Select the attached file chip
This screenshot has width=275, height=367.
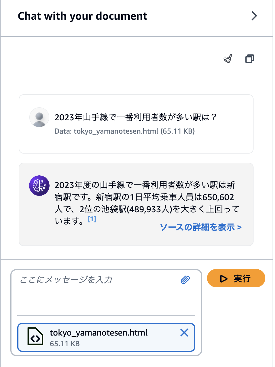click(106, 337)
